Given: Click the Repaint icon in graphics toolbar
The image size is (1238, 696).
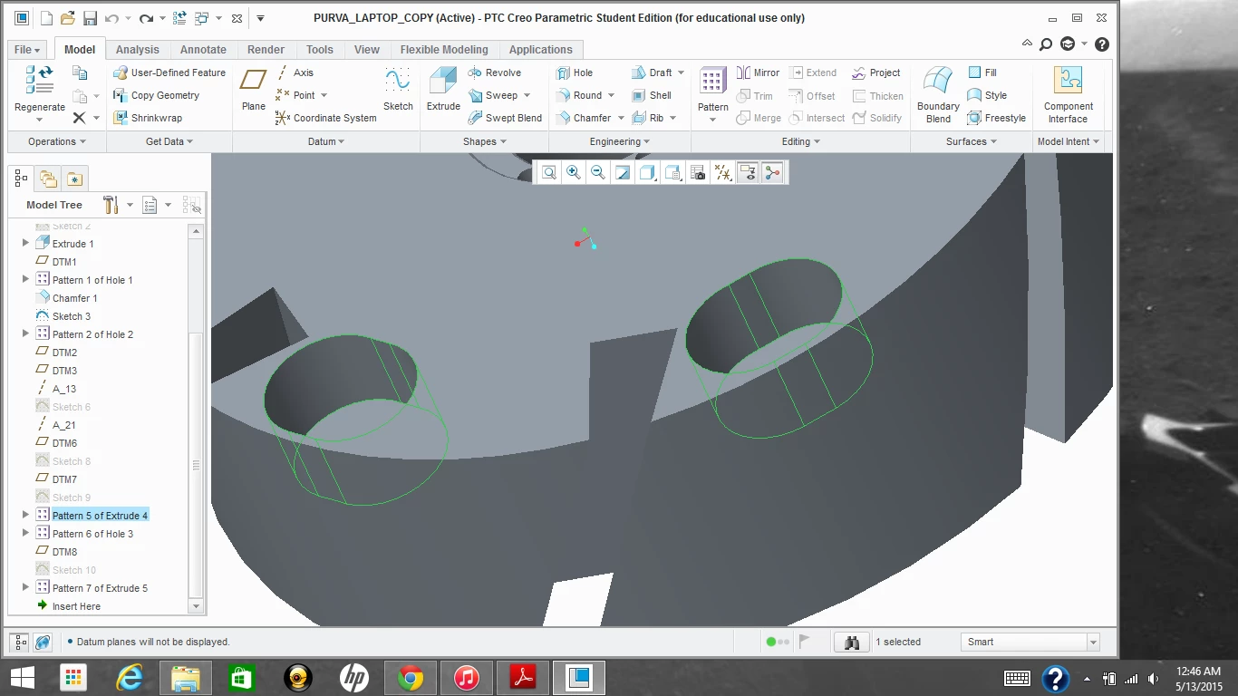Looking at the screenshot, I should click(623, 172).
